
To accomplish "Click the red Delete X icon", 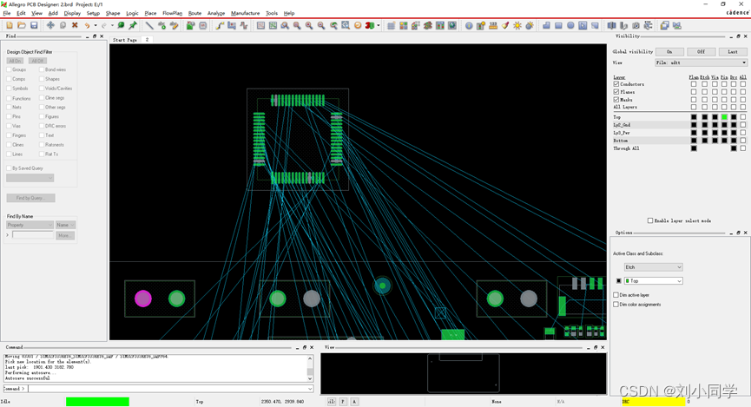I will pos(75,25).
